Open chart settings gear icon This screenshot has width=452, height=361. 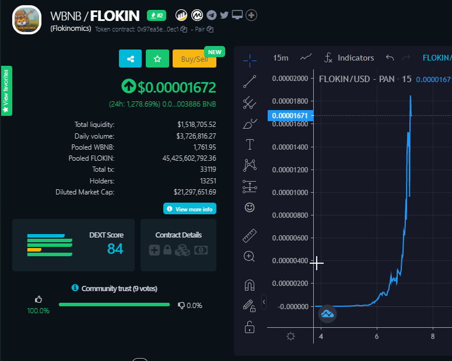pyautogui.click(x=290, y=336)
